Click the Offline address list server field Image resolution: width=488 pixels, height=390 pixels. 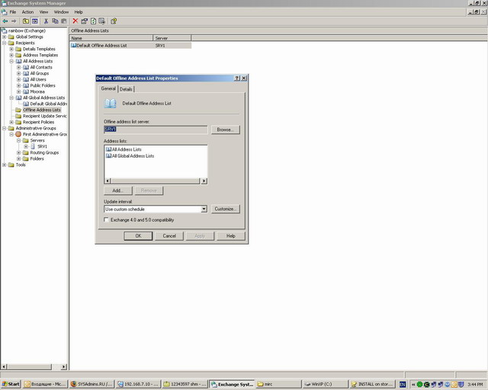tap(156, 129)
